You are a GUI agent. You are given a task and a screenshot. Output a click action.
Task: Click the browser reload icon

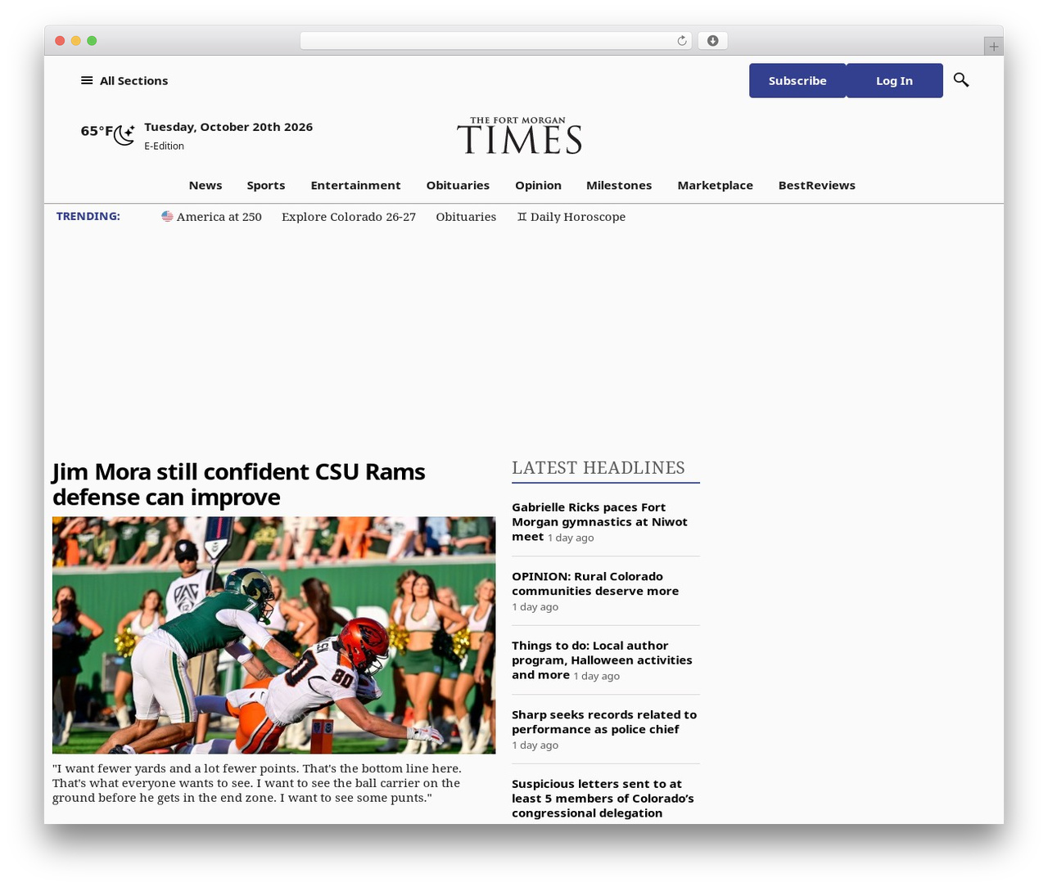pyautogui.click(x=682, y=41)
